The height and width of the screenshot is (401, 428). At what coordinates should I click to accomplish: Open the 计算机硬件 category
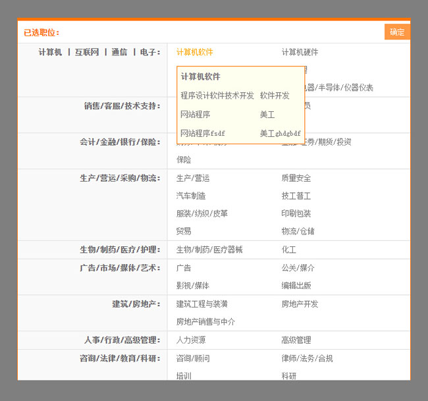[300, 52]
